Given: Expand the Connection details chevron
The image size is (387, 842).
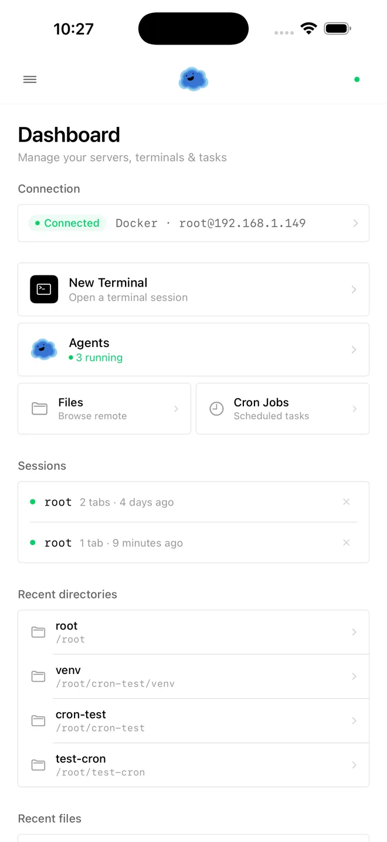Looking at the screenshot, I should (355, 223).
